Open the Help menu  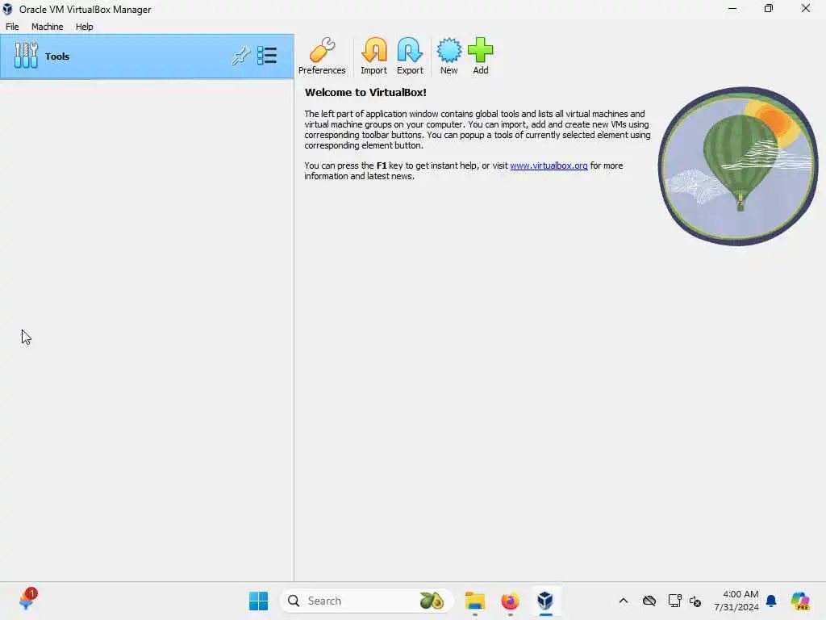point(84,27)
